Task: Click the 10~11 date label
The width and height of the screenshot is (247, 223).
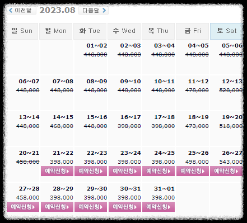Action: [165, 82]
